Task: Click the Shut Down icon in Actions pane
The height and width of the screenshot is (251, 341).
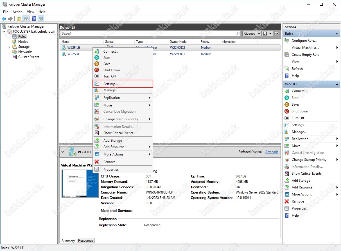Action: (287, 111)
